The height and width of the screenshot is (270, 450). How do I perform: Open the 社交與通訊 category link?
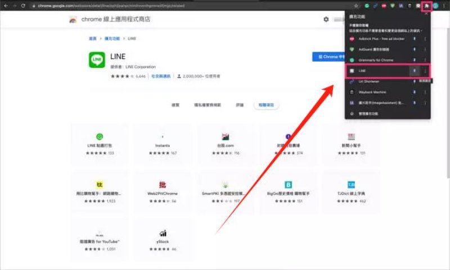tap(161, 76)
